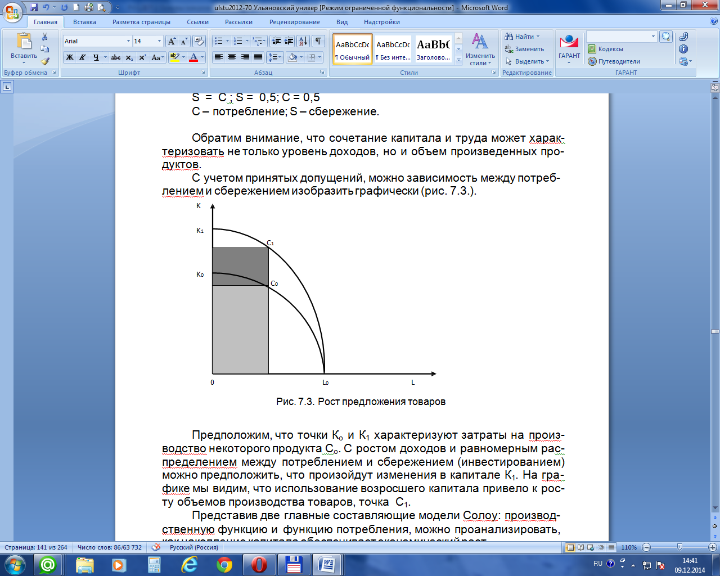Click the print layout view icon
The image size is (720, 576).
[x=571, y=547]
